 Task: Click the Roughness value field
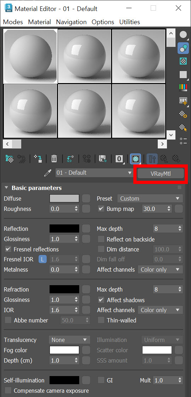pos(62,209)
